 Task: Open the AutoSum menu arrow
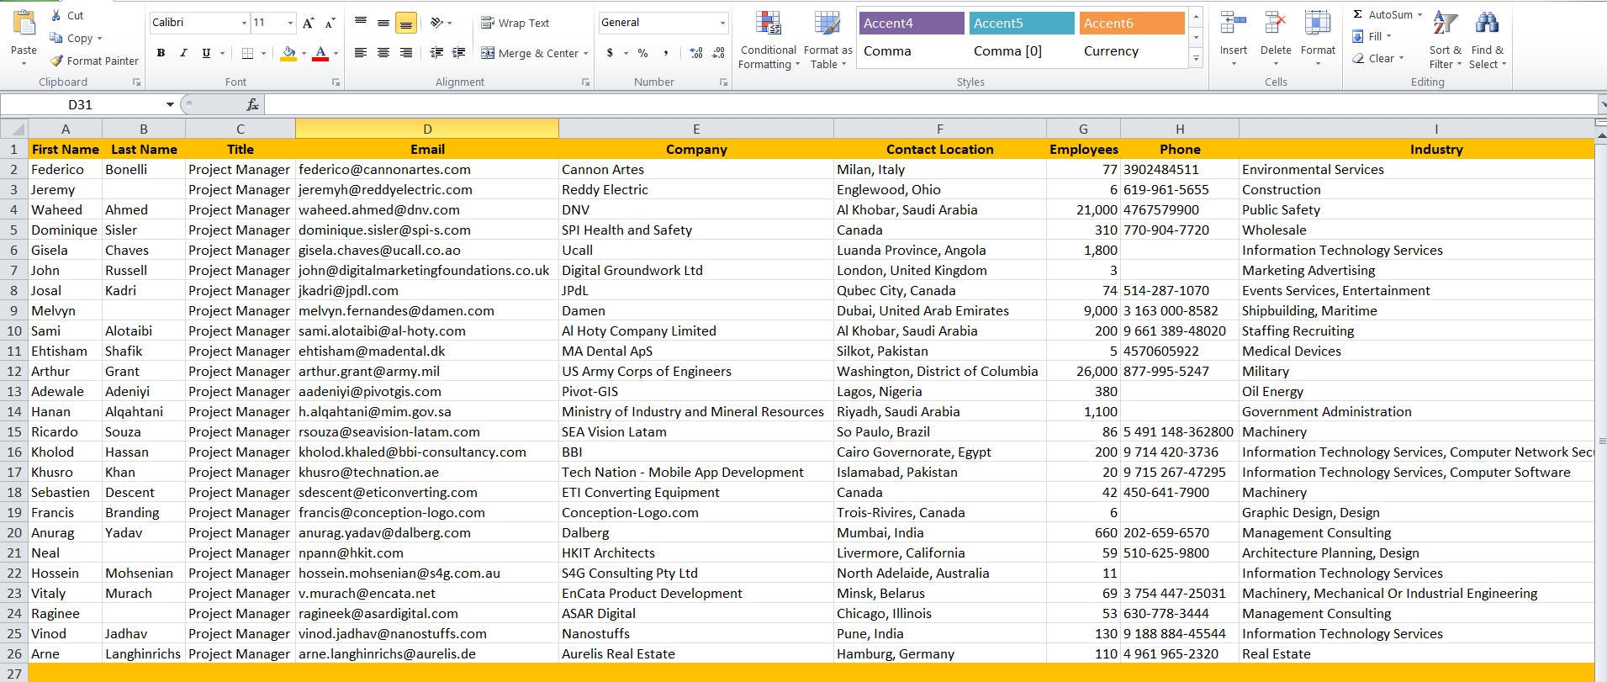[x=1420, y=14]
